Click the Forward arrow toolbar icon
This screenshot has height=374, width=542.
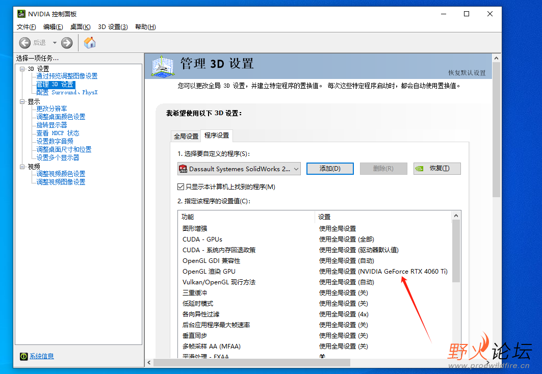pyautogui.click(x=67, y=43)
